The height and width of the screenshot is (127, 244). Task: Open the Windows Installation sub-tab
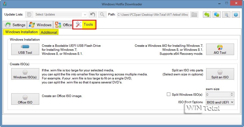[21, 32]
